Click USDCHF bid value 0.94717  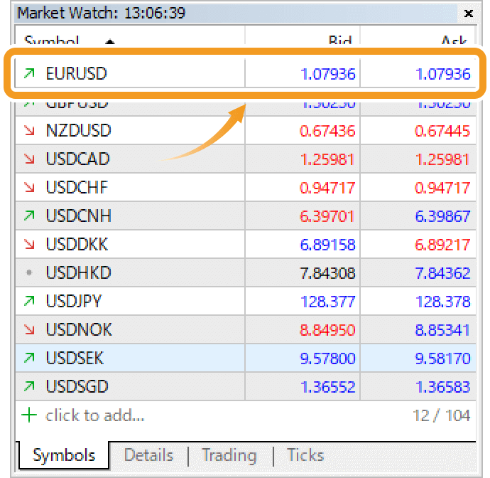point(327,188)
